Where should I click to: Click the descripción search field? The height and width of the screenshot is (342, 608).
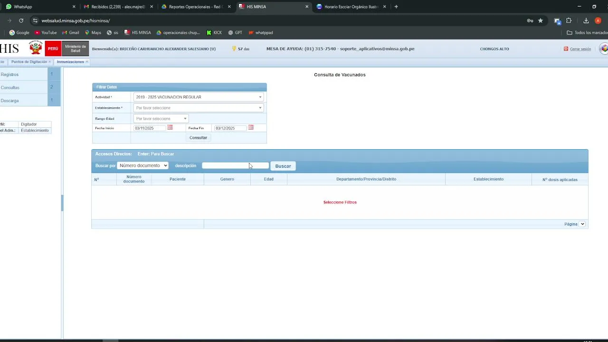point(235,165)
